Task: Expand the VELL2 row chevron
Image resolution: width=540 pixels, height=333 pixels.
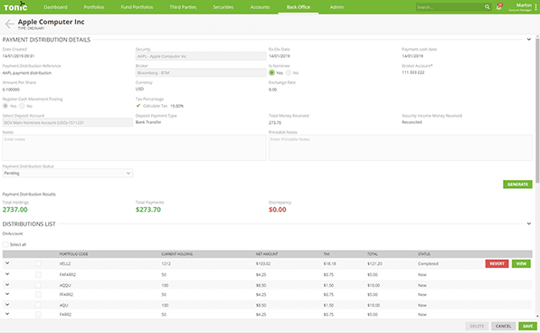Action: (7, 263)
